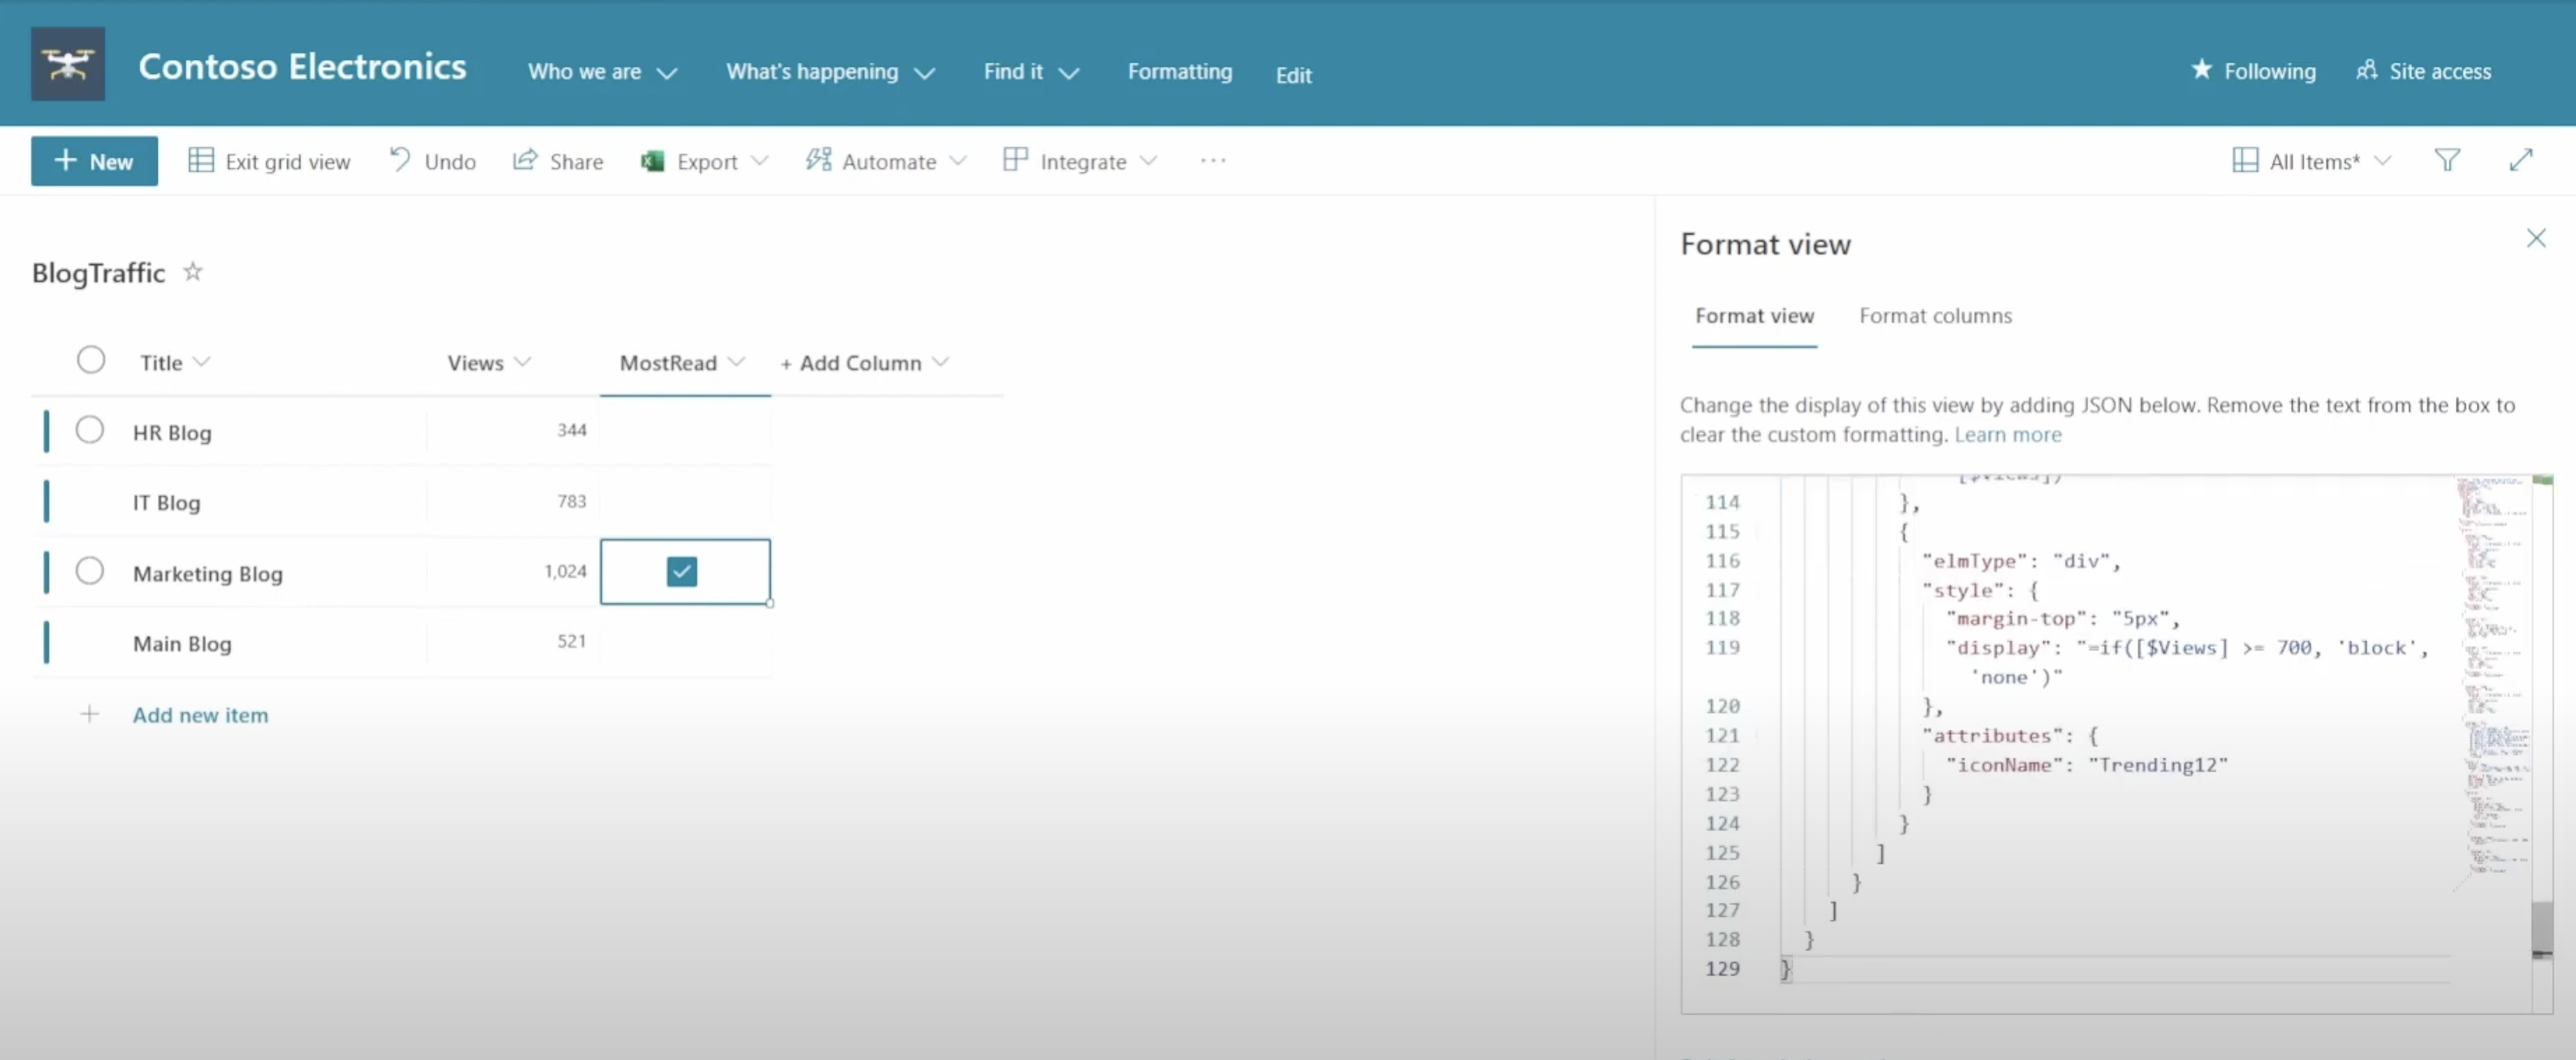2576x1060 pixels.
Task: Click the HR Blog title cell
Action: pos(172,432)
